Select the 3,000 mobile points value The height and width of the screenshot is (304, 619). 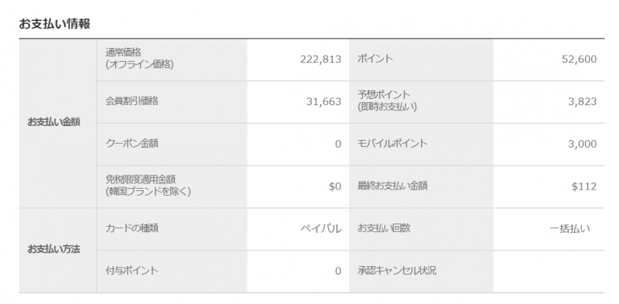pos(583,144)
